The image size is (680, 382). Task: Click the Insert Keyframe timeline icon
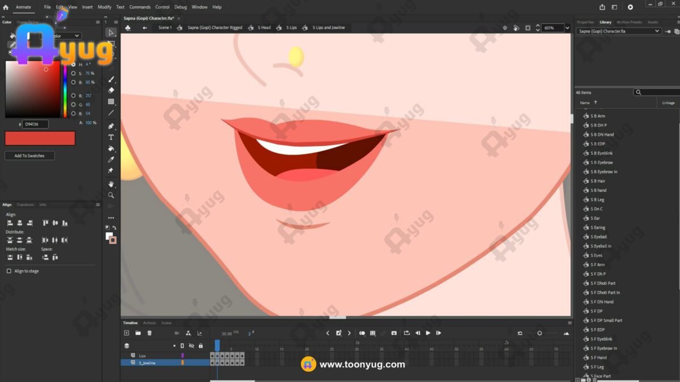(338, 333)
